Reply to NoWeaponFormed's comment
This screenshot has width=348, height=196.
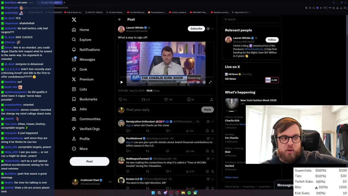(128, 171)
